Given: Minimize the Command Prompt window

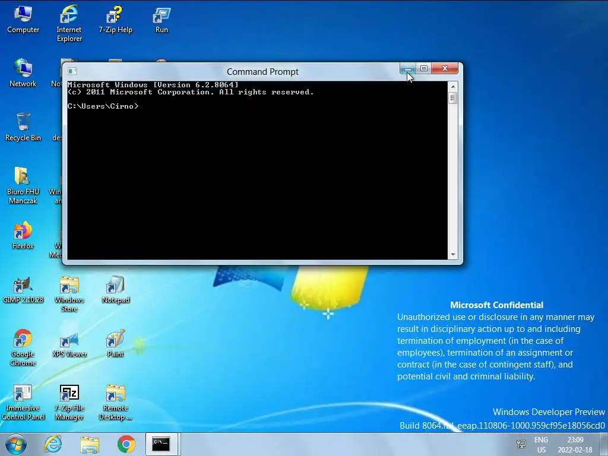Looking at the screenshot, I should [407, 68].
